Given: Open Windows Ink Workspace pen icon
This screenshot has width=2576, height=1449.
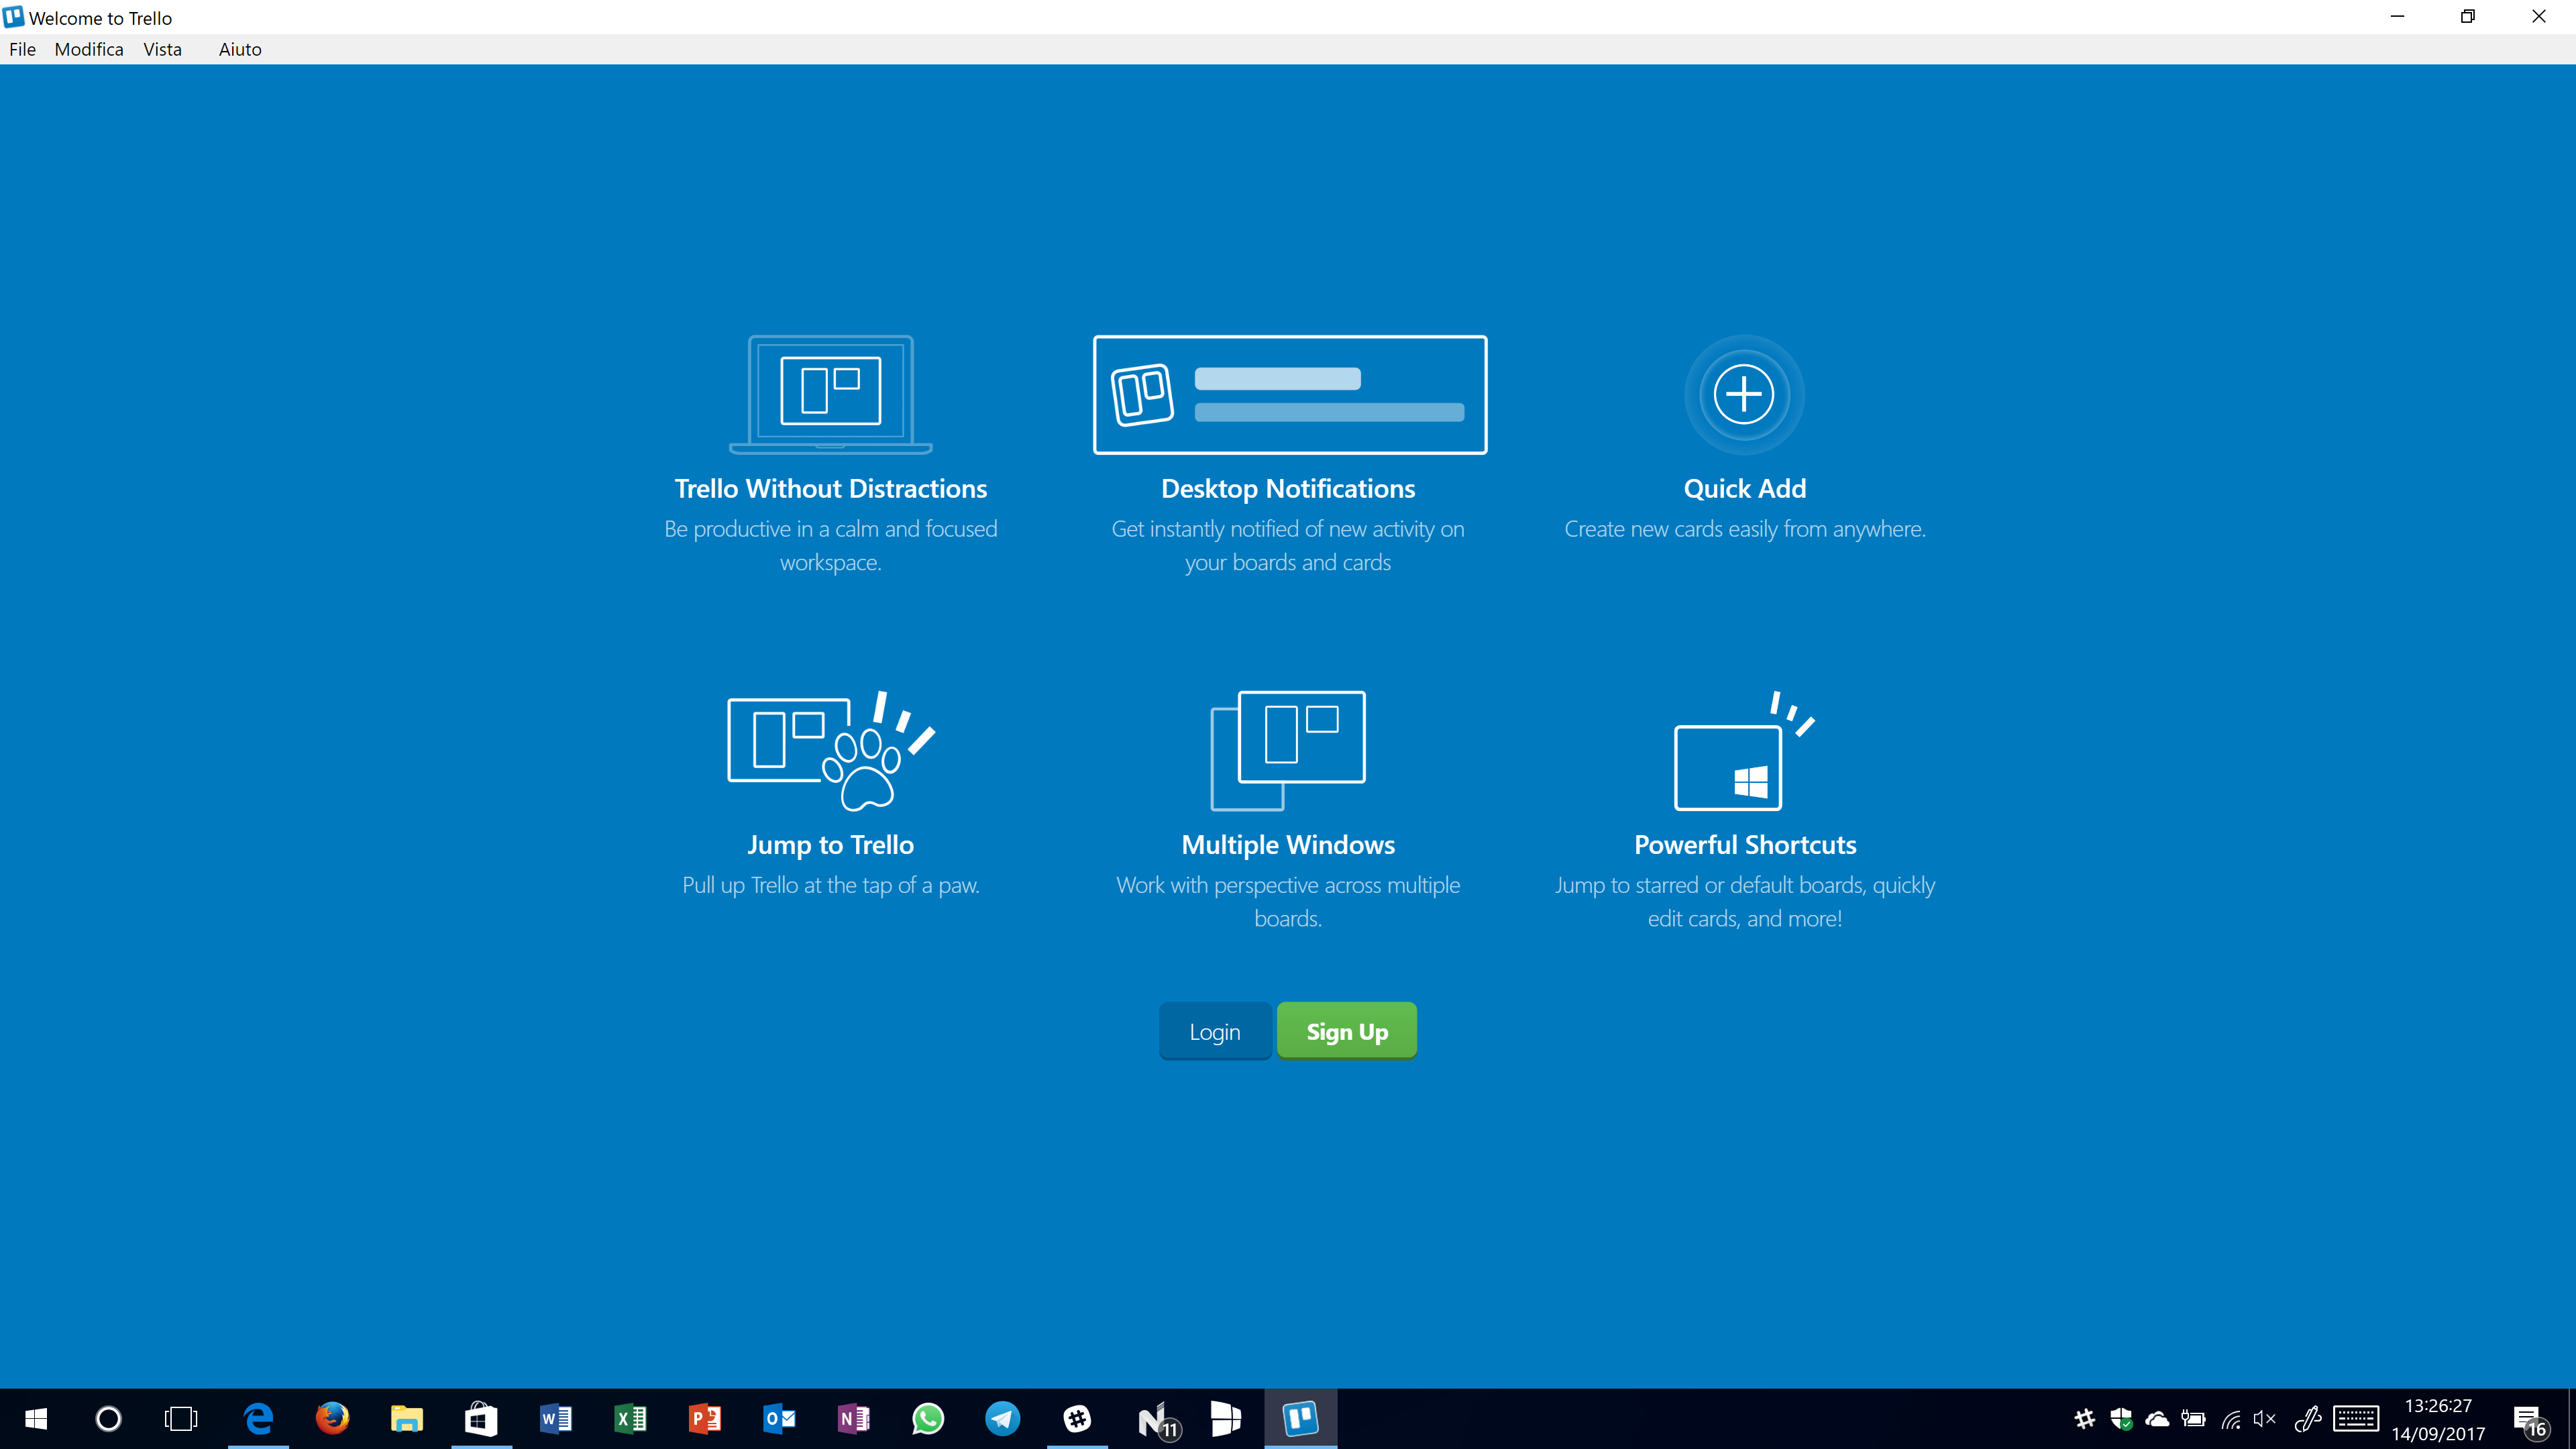Looking at the screenshot, I should 2307,1419.
